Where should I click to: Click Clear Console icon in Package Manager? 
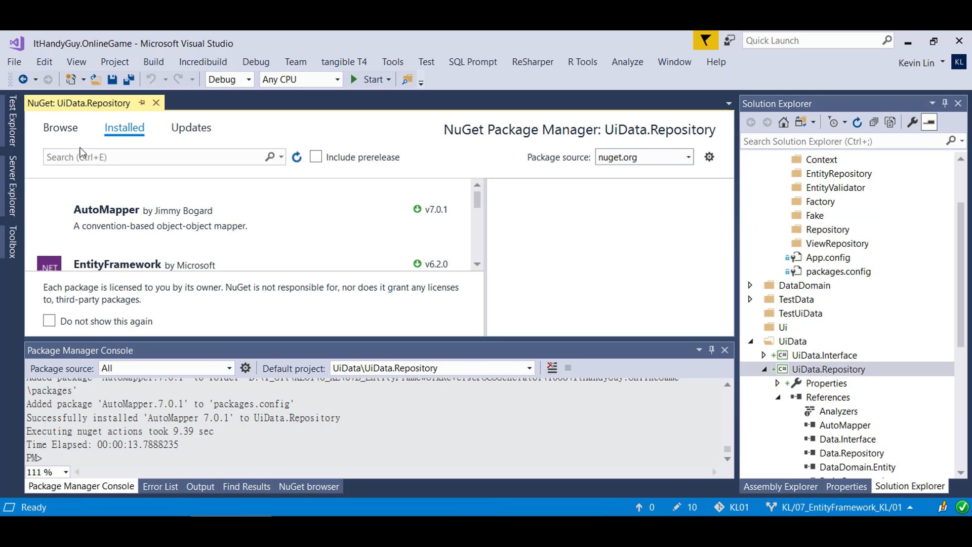(x=552, y=368)
